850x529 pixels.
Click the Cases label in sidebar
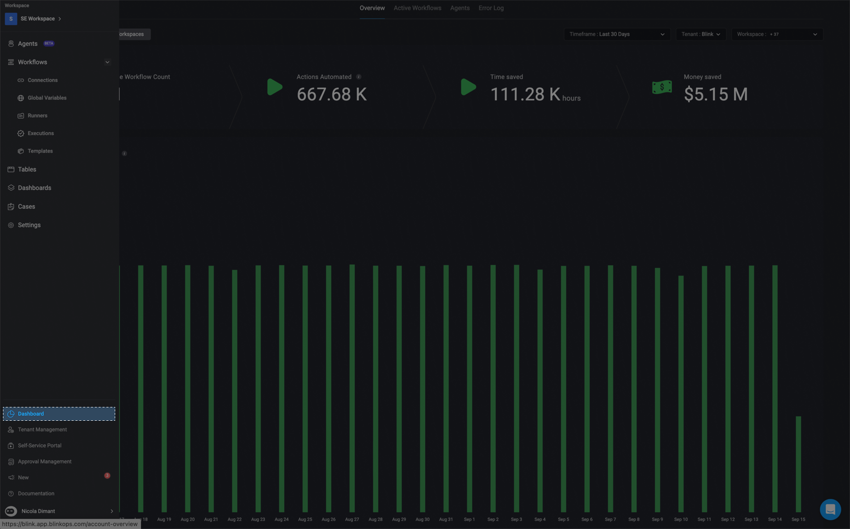27,207
